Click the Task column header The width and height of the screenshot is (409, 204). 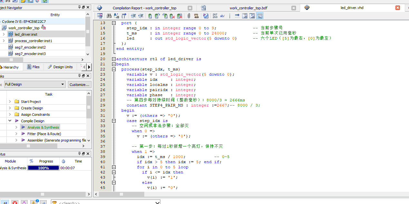(49, 94)
